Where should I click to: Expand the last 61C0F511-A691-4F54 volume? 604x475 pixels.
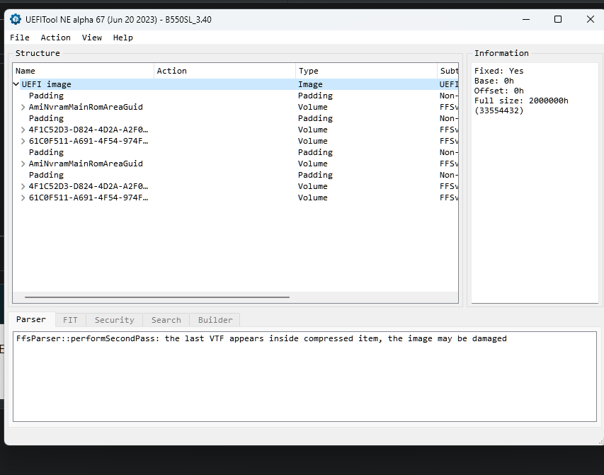pyautogui.click(x=23, y=198)
